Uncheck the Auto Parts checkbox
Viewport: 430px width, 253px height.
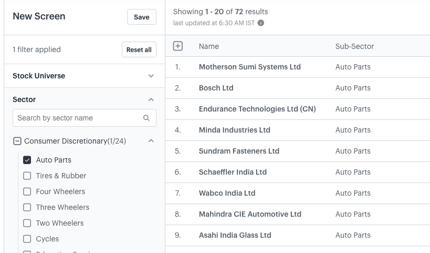point(27,160)
